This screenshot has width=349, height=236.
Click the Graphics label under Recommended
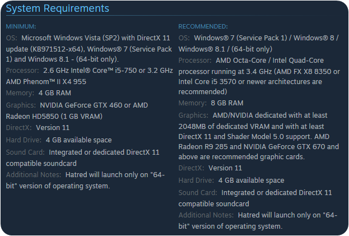tap(194, 114)
